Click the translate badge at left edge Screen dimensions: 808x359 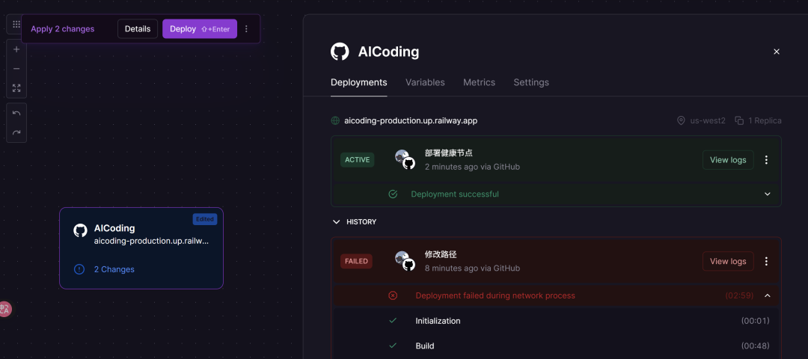tap(4, 309)
